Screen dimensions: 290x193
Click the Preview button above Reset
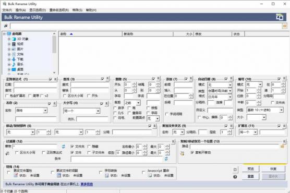250,169
